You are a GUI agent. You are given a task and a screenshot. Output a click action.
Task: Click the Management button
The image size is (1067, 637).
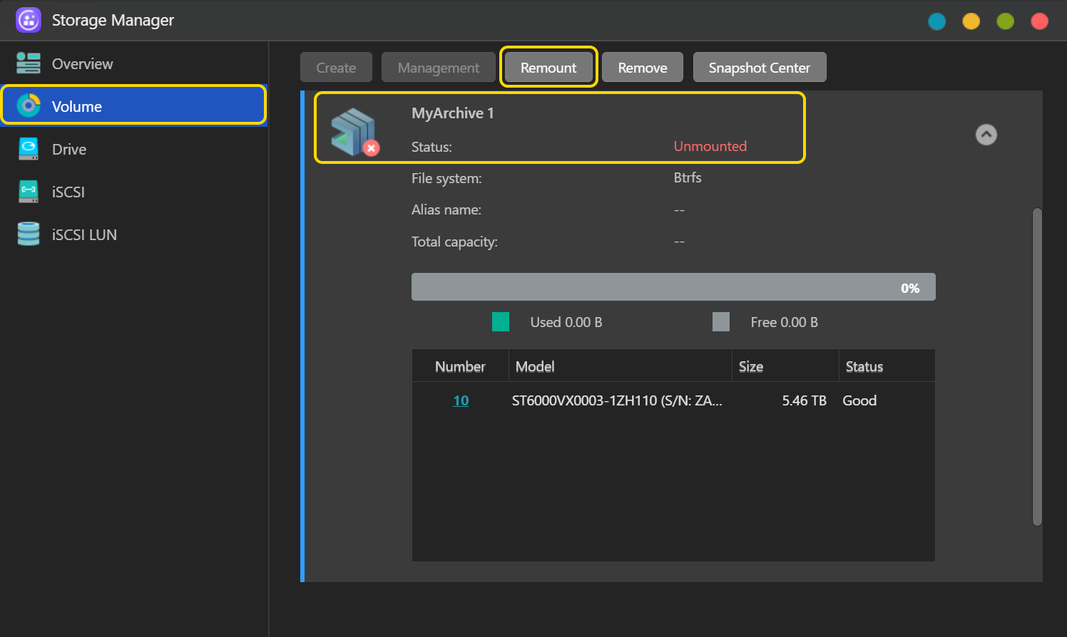pyautogui.click(x=438, y=68)
